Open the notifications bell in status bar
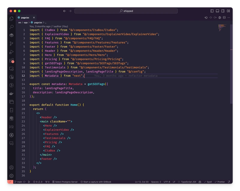240x191 pixels. tap(229, 182)
